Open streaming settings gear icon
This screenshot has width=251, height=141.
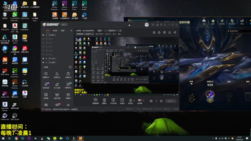click(x=161, y=101)
